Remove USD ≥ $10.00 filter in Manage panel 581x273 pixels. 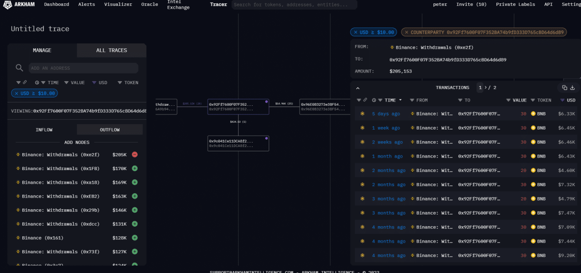[16, 93]
